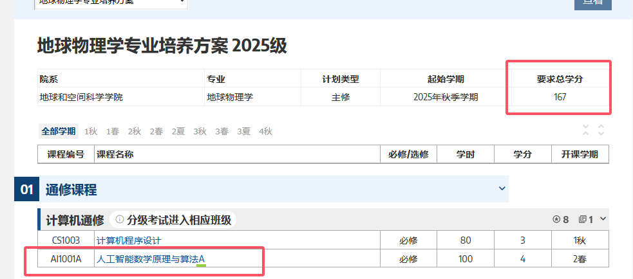Screen dimensions: 633x279
Task: Click the collapse-all icon with inward-pointing chevrons
Action: [585, 130]
